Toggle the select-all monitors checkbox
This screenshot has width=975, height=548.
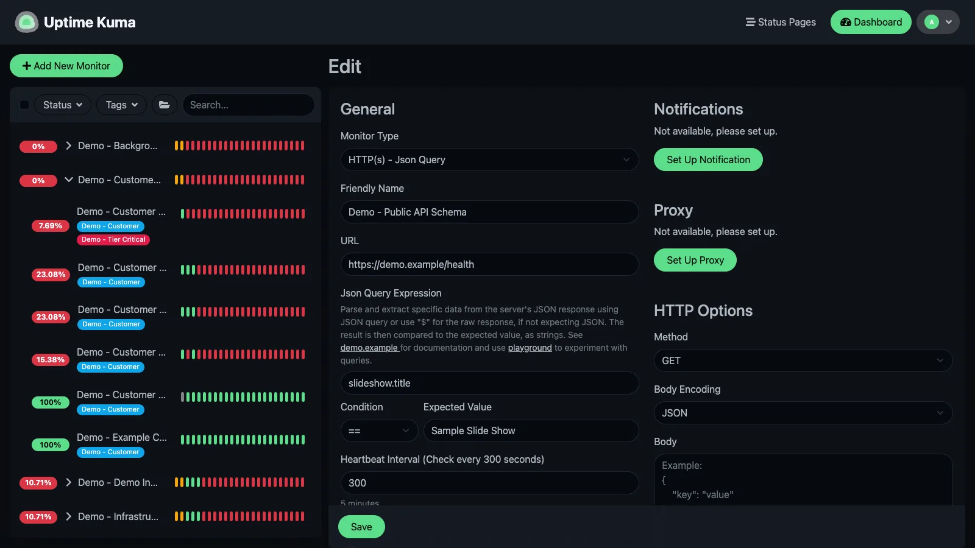(x=24, y=105)
